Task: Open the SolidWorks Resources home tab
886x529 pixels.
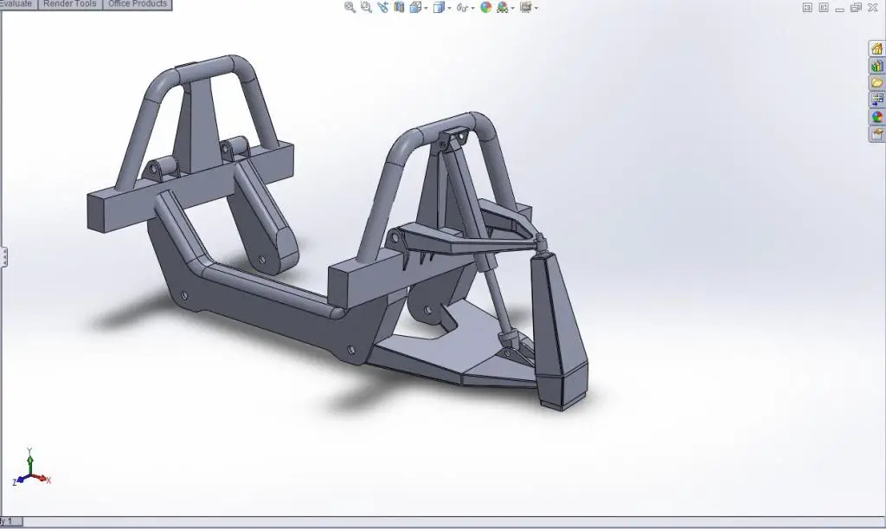Action: coord(877,48)
